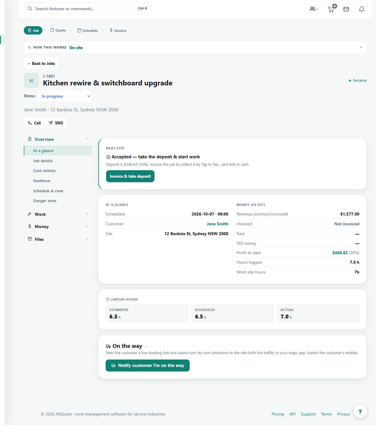The height and width of the screenshot is (425, 376).
Task: Click the Estimated 6.5 h tile
Action: pyautogui.click(x=147, y=313)
